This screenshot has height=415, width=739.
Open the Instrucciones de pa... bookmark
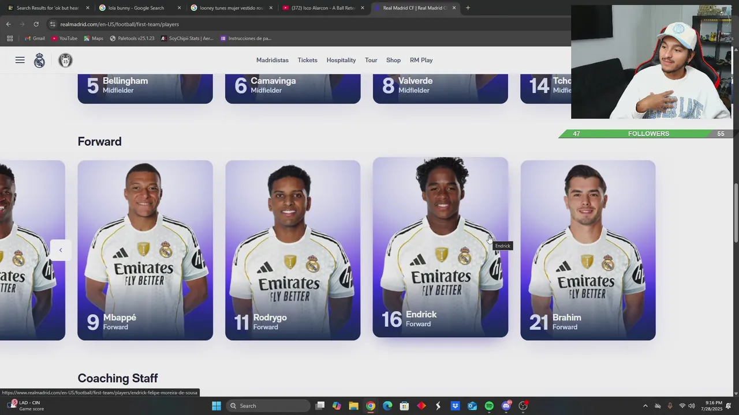pyautogui.click(x=246, y=39)
